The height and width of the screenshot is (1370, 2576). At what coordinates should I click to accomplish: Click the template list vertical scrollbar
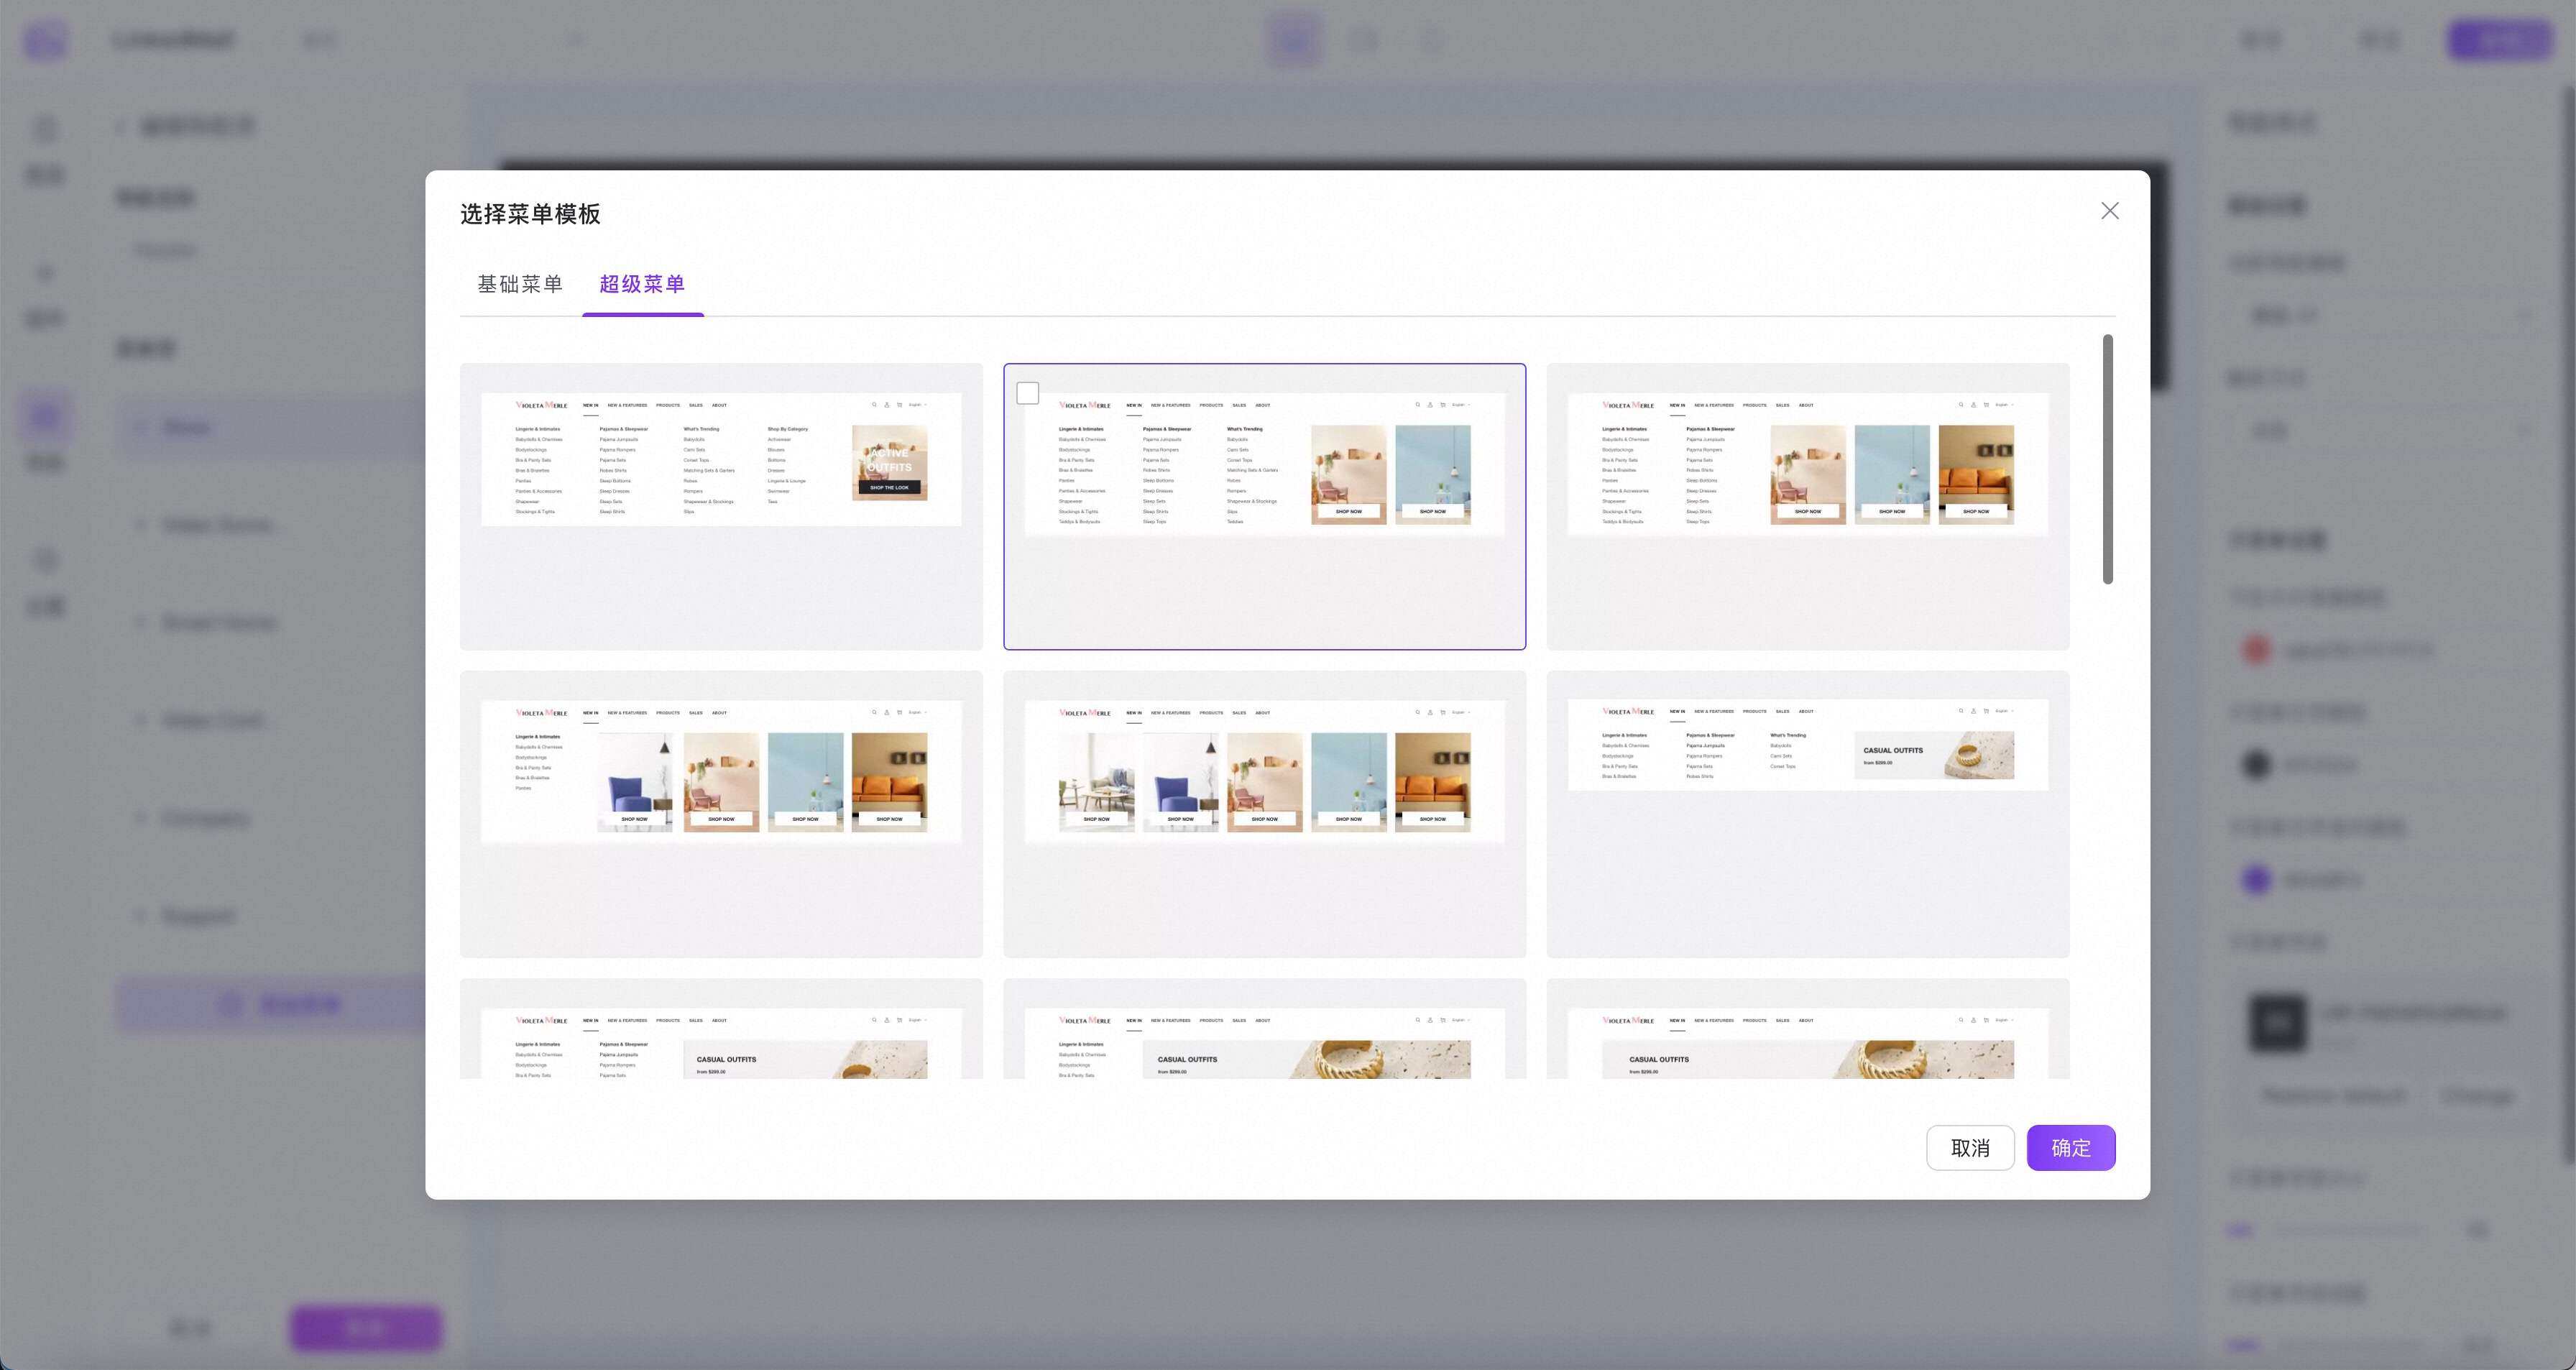click(x=2107, y=460)
